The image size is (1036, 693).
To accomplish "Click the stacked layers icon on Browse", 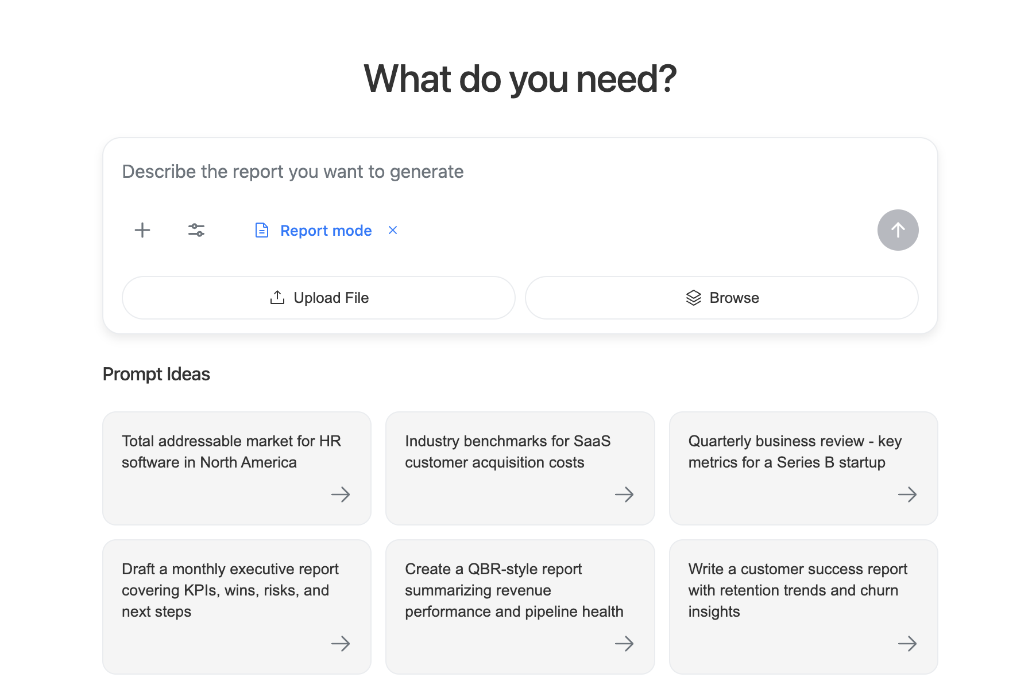I will point(694,297).
